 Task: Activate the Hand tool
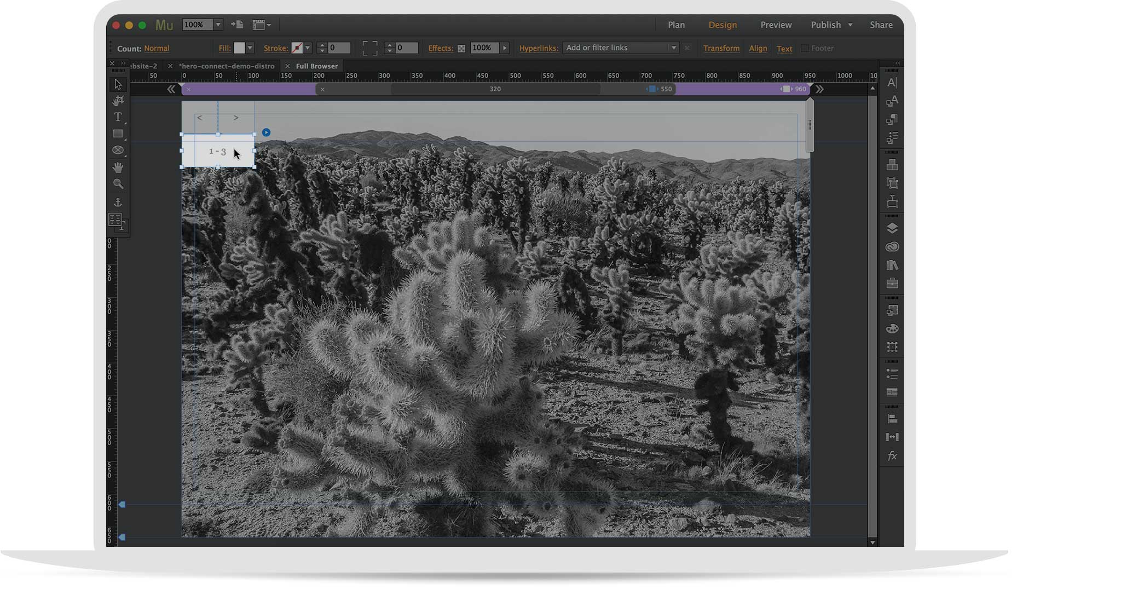(118, 167)
